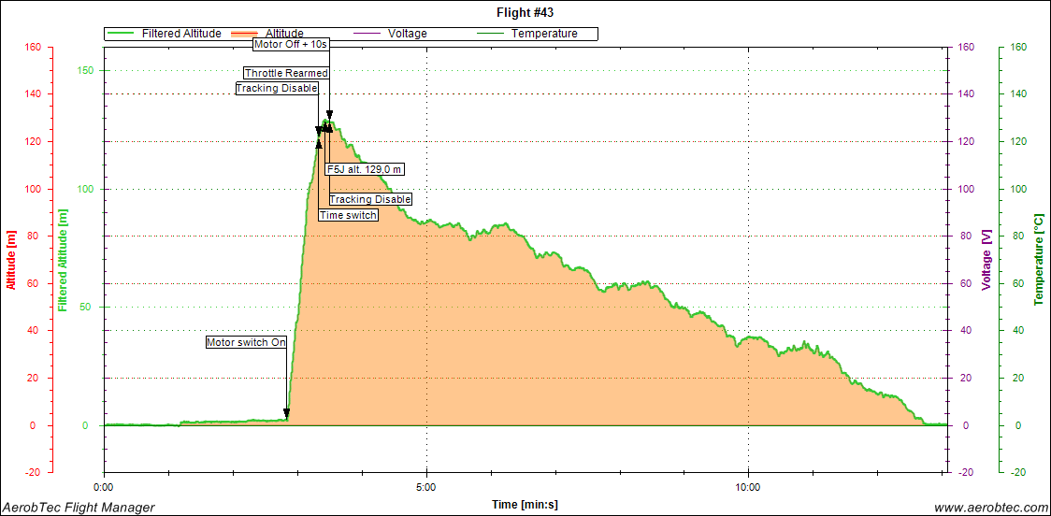Select the Throttle Rearmed marker label

click(286, 73)
